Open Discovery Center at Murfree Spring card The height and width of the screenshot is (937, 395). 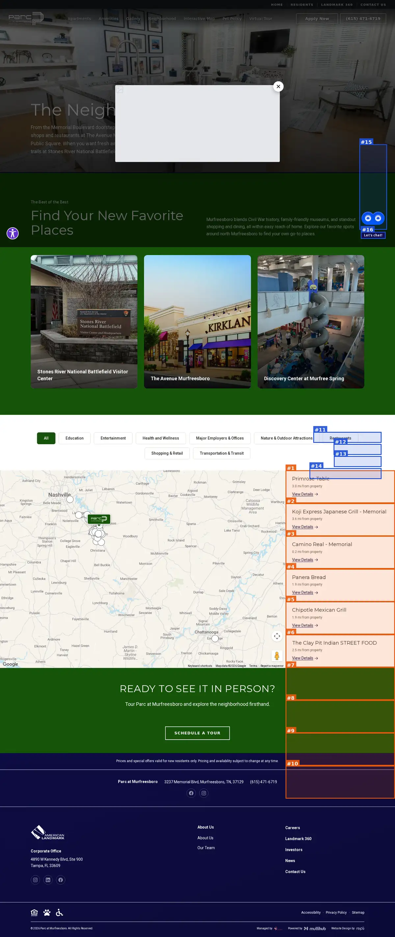[311, 322]
